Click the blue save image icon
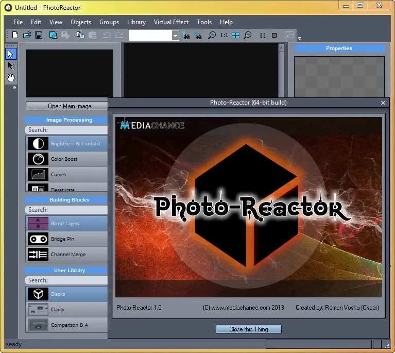The width and height of the screenshot is (395, 353). pyautogui.click(x=53, y=35)
